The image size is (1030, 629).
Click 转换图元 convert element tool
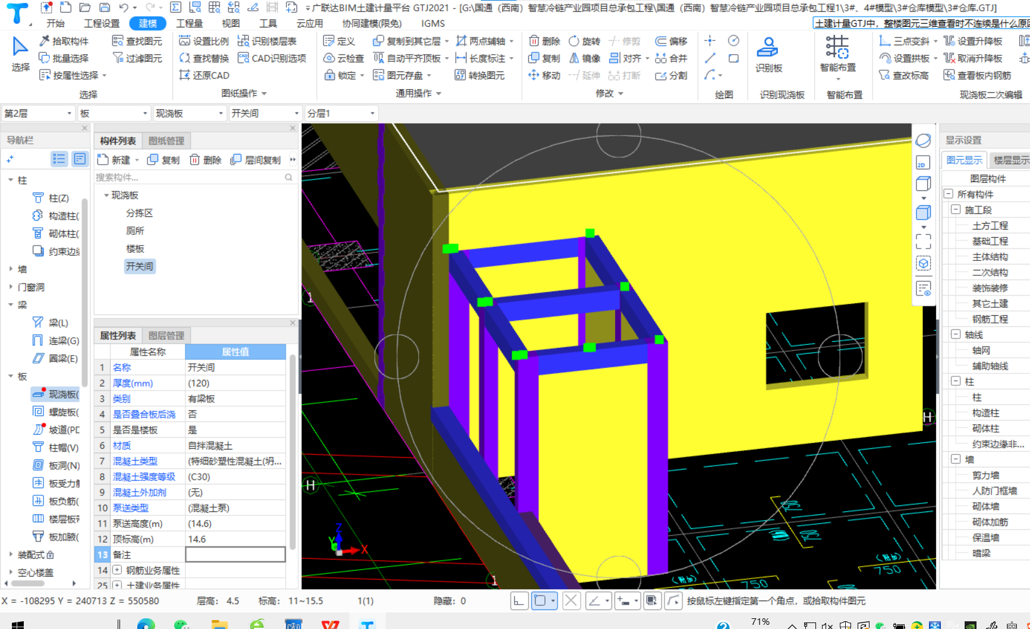pyautogui.click(x=480, y=76)
